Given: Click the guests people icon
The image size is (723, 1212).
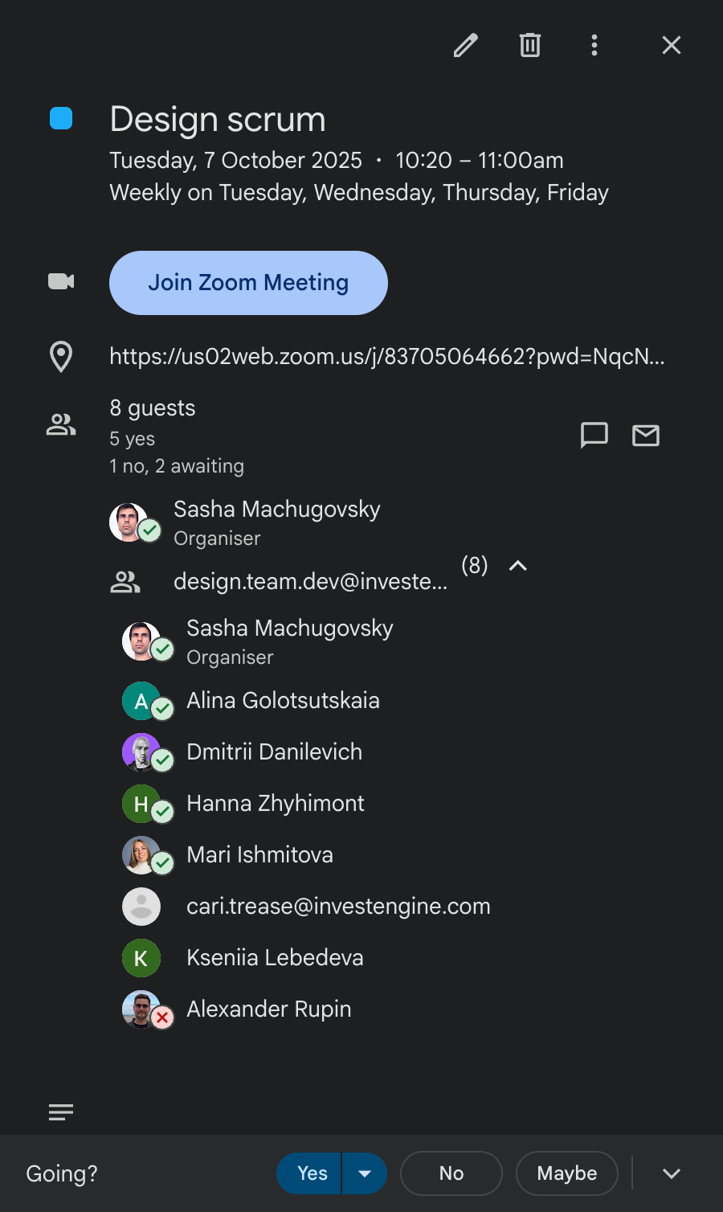Looking at the screenshot, I should [x=61, y=424].
